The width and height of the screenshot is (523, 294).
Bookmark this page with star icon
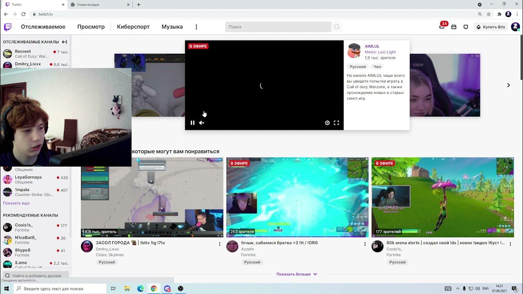tap(489, 14)
